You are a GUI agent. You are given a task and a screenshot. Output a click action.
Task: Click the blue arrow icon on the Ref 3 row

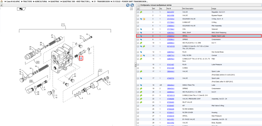141,19
